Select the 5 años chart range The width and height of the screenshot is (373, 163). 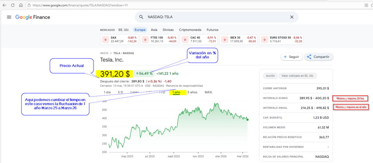(193, 92)
